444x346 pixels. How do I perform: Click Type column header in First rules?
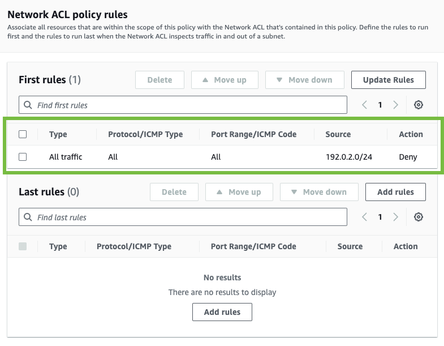(58, 134)
